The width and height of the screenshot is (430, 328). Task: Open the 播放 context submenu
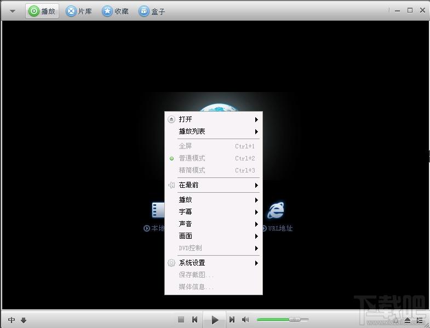tap(213, 200)
